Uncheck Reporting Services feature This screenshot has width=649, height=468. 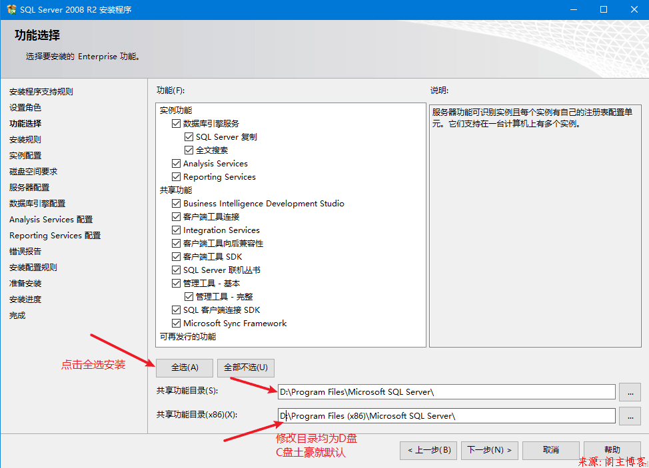click(x=177, y=177)
